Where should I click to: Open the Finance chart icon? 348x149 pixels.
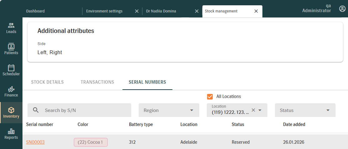click(x=11, y=89)
